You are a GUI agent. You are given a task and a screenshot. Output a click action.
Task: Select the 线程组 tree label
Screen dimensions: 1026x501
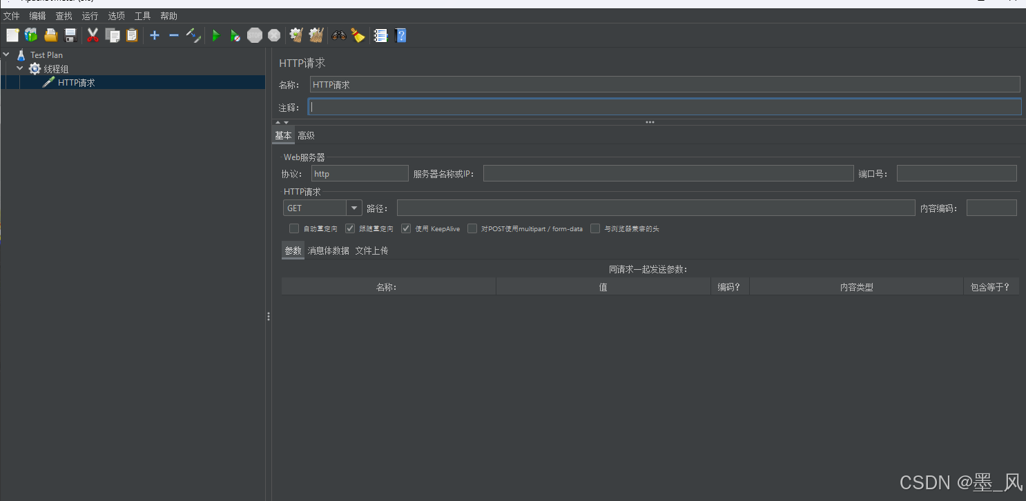pos(57,68)
